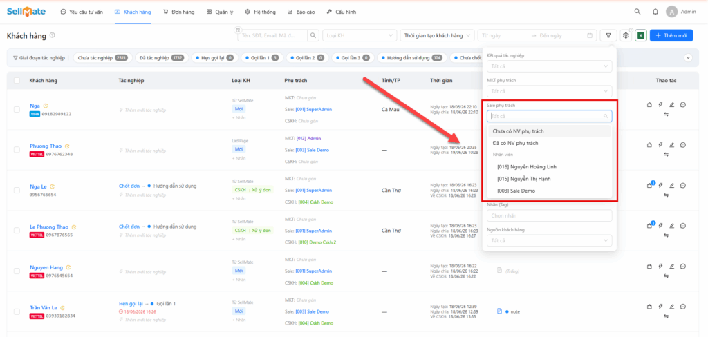Click the chat bubble icon in Nga Le's row
Image resolution: width=708 pixels, height=337 pixels.
pos(683,185)
